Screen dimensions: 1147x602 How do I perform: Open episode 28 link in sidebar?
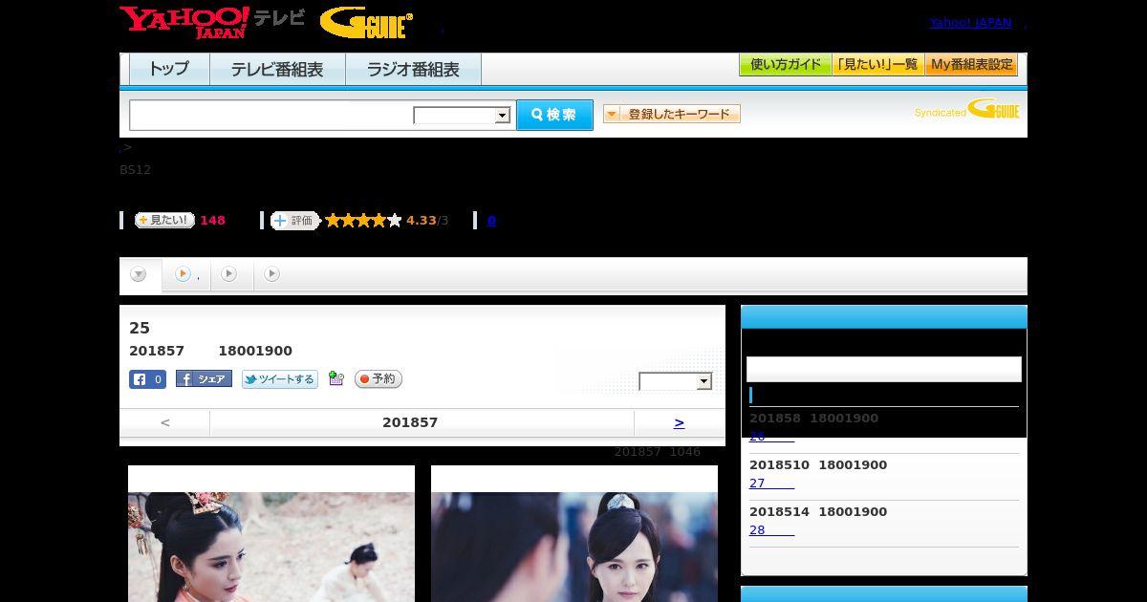[x=771, y=530]
